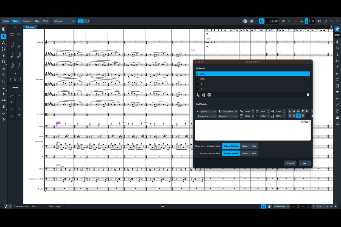Open the Full score layout selector
Image resolution: width=341 pixels, height=227 pixels.
(64, 21)
